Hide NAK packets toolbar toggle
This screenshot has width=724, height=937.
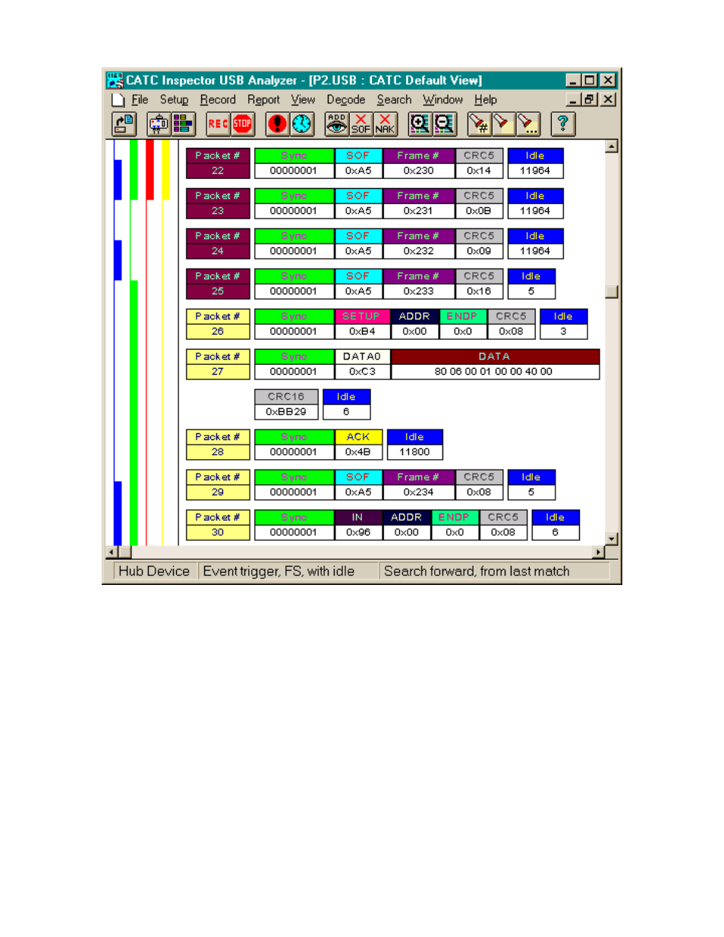[385, 124]
